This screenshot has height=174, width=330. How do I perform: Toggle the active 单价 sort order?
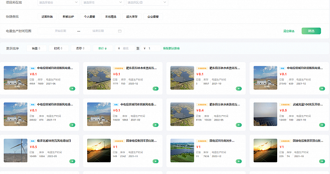103,48
